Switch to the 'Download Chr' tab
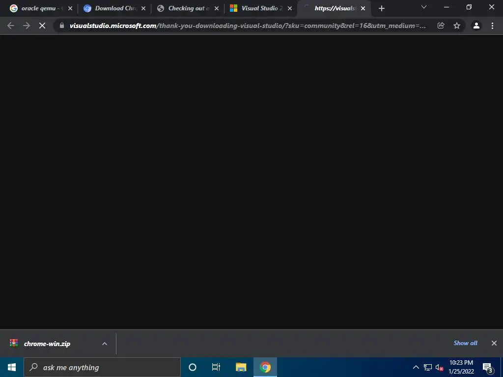 (x=112, y=8)
